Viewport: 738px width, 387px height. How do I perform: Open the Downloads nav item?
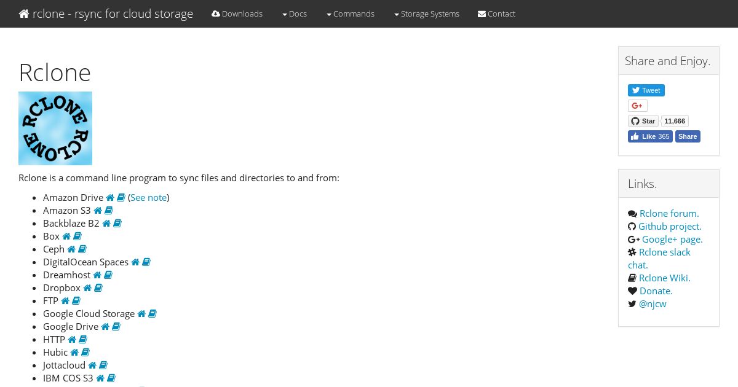click(x=237, y=14)
